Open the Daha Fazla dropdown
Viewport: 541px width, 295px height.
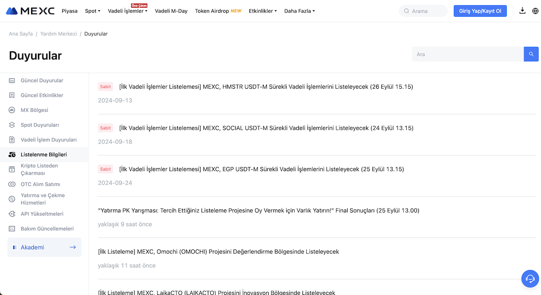click(x=299, y=11)
